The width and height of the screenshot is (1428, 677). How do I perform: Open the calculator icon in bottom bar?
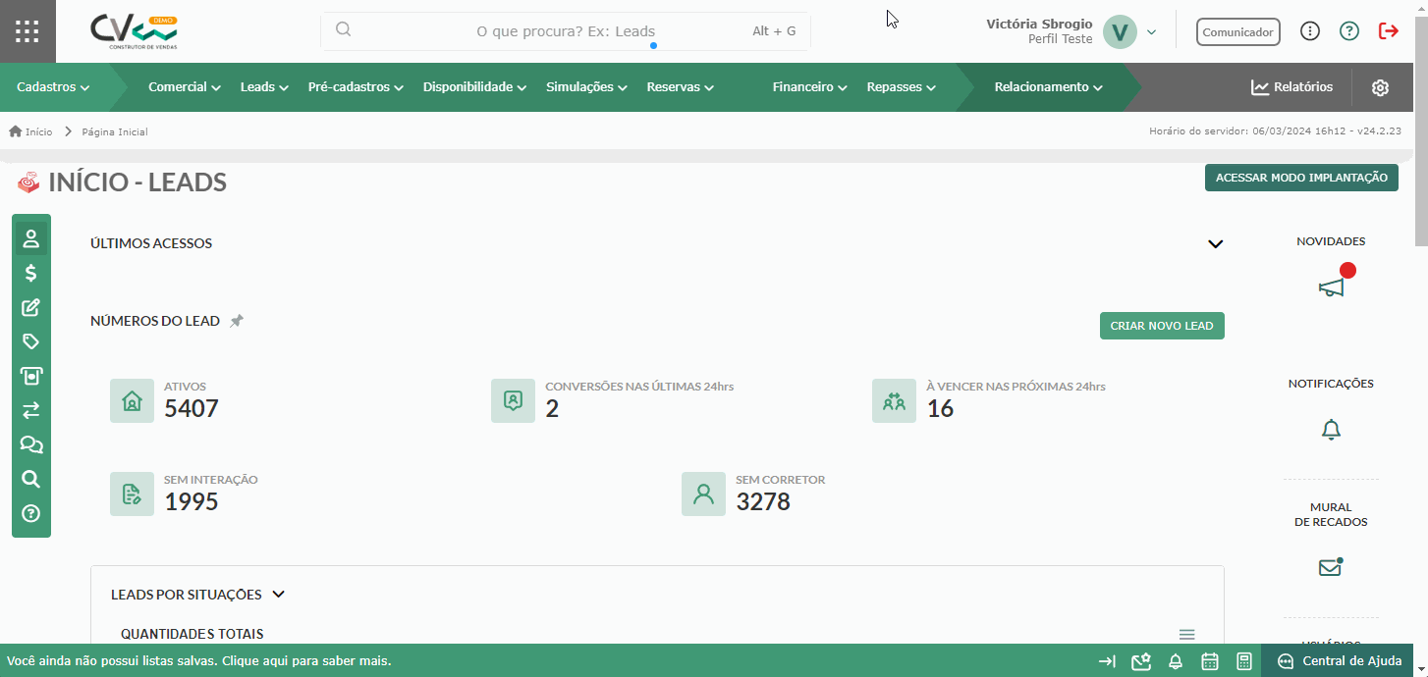[x=1244, y=661]
